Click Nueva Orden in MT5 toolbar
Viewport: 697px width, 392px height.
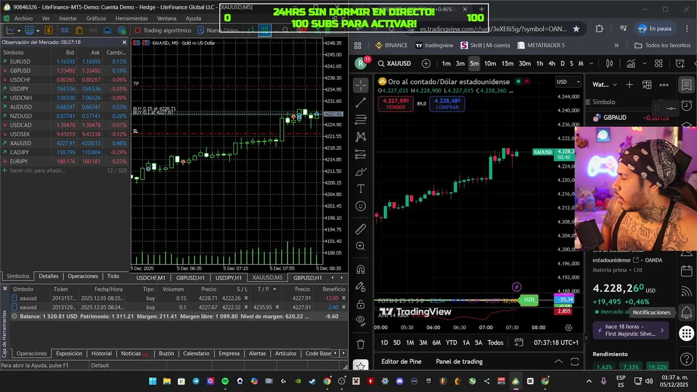tap(218, 30)
